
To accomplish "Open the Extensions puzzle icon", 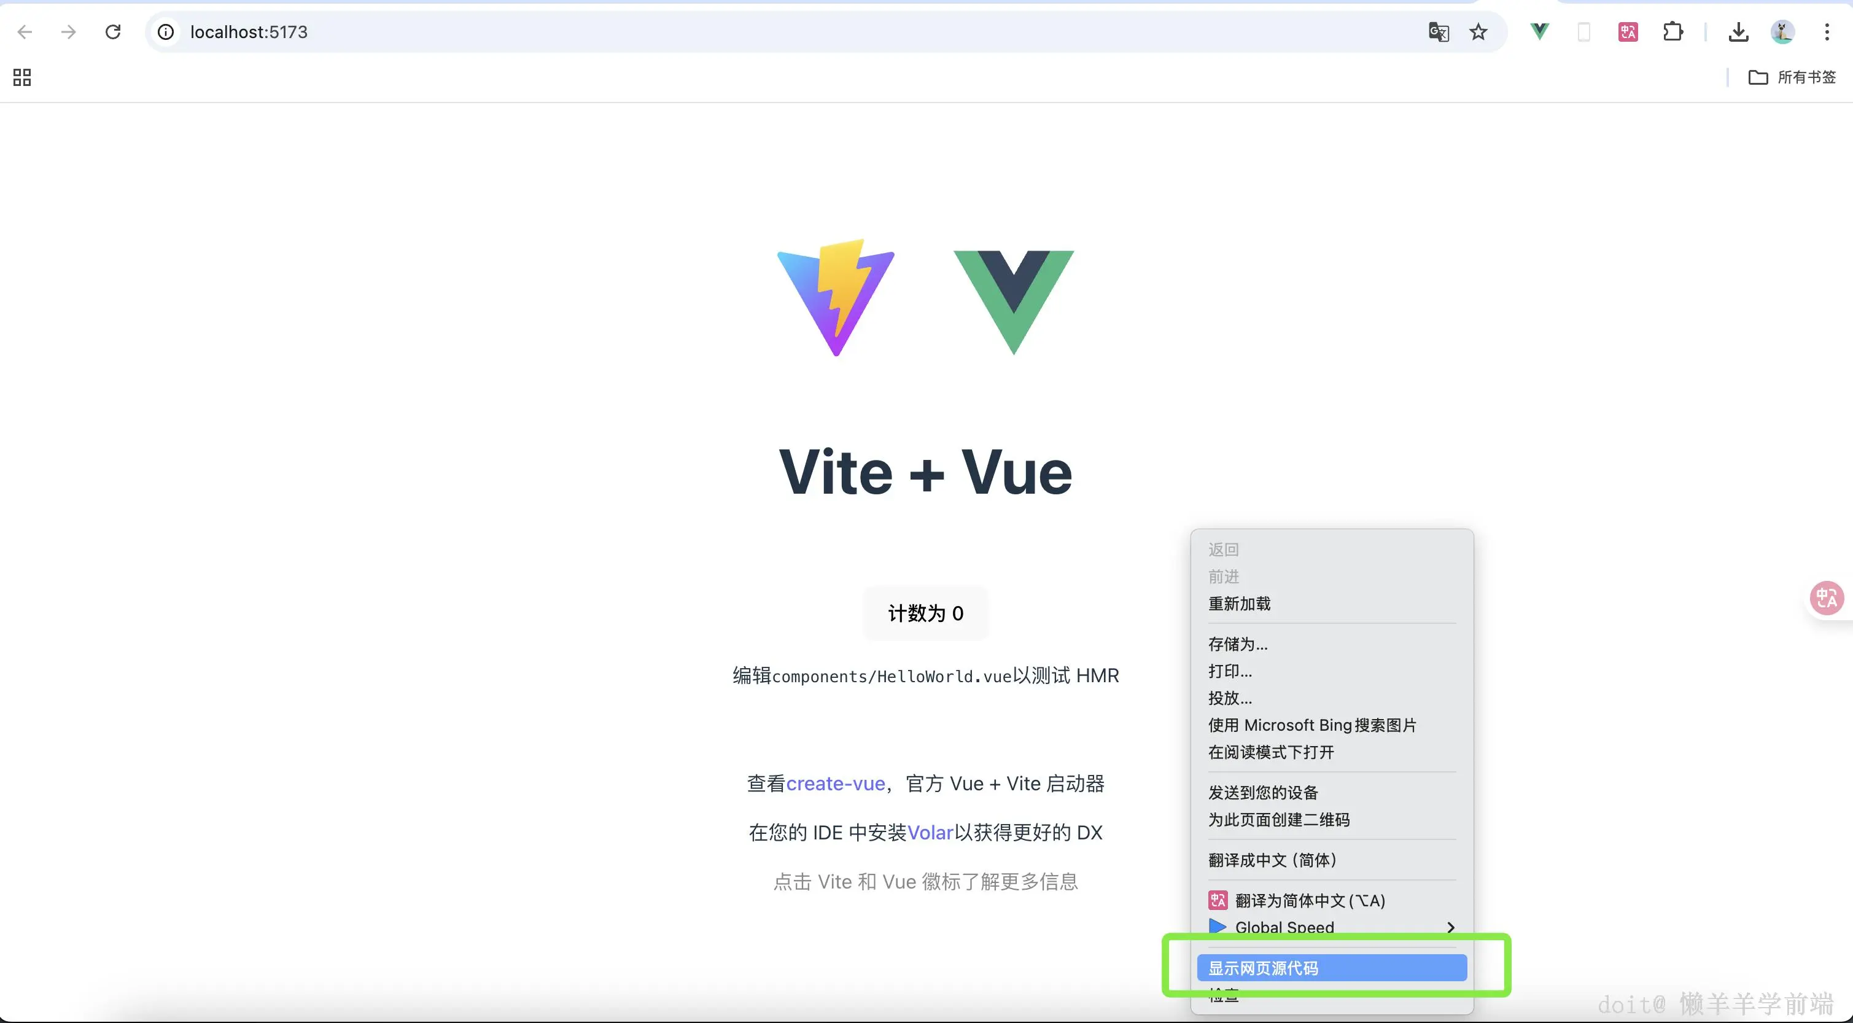I will click(x=1673, y=32).
